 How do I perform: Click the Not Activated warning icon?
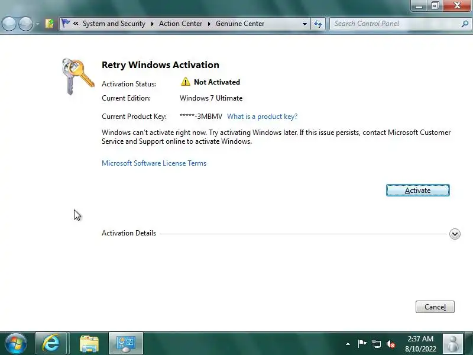tap(186, 82)
